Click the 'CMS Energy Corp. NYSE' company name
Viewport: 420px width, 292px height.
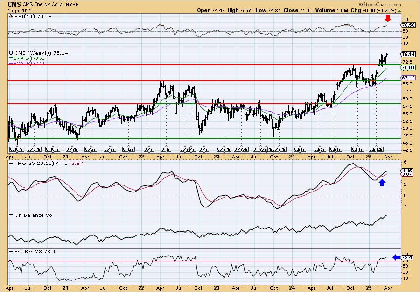tap(51, 5)
